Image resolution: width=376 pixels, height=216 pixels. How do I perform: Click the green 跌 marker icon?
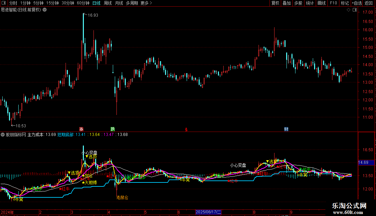[112, 129]
